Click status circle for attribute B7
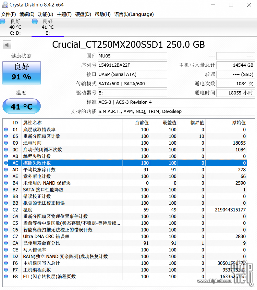257x290 pixels. (x=6, y=189)
